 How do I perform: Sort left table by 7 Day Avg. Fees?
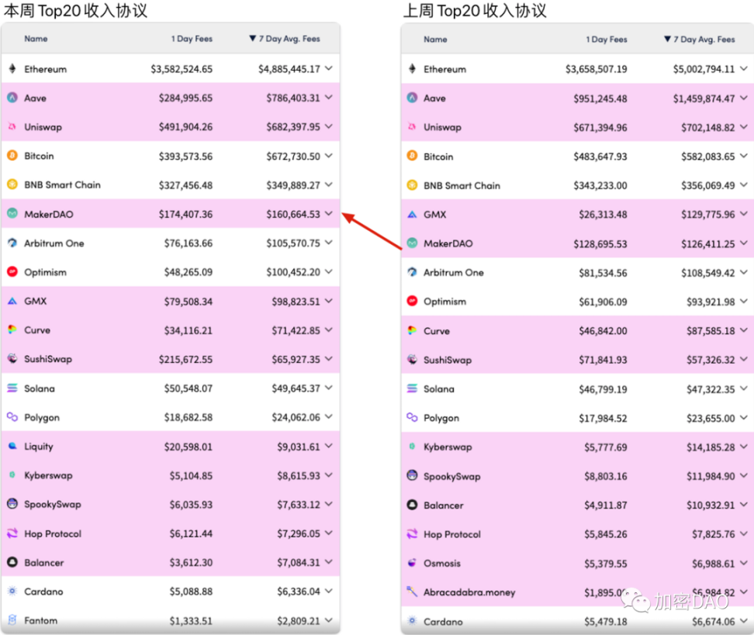point(285,39)
